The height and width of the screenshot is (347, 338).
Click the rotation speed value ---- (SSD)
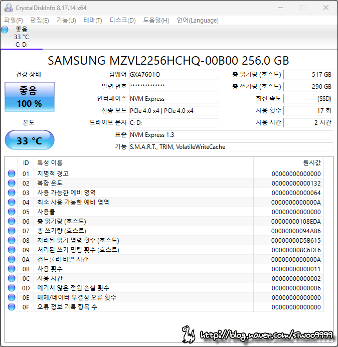pos(308,98)
